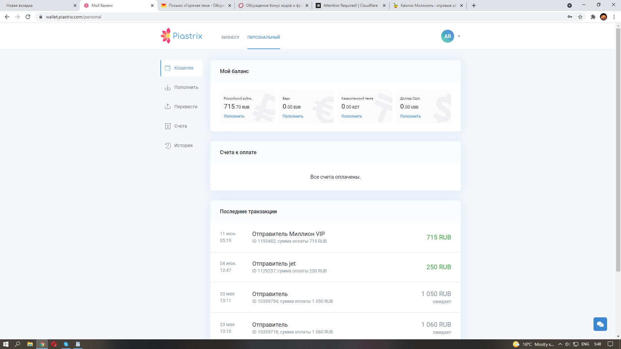Click the AR profile avatar
This screenshot has width=621, height=349.
point(447,36)
